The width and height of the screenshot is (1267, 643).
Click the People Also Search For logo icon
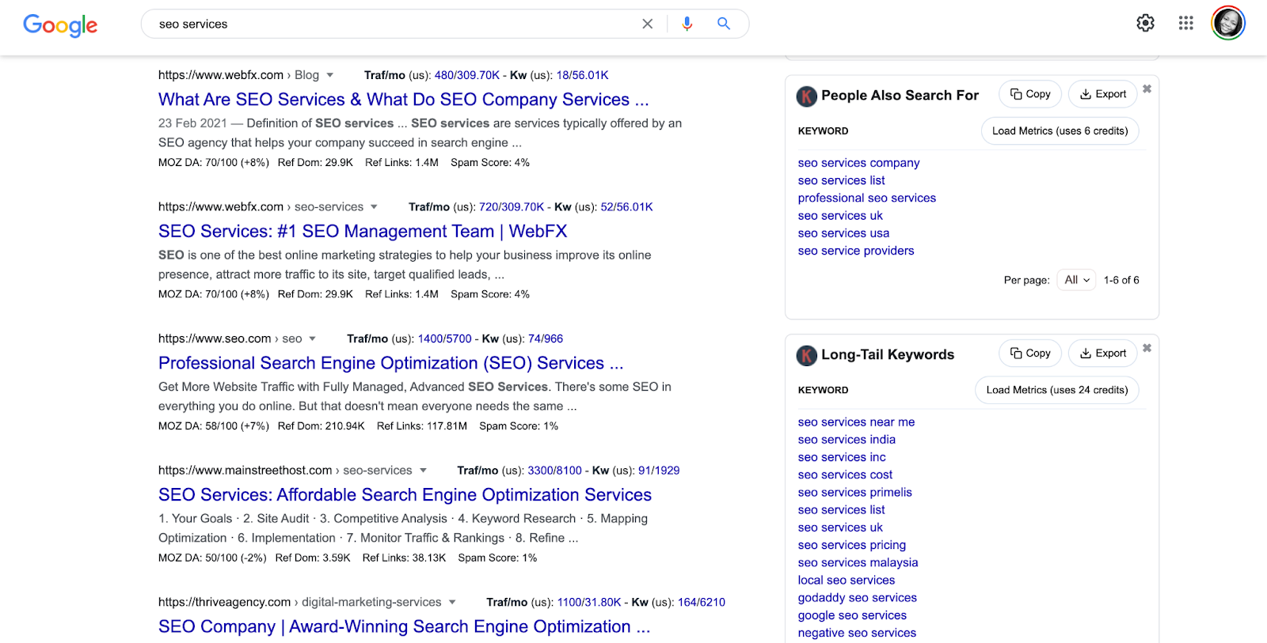[806, 96]
